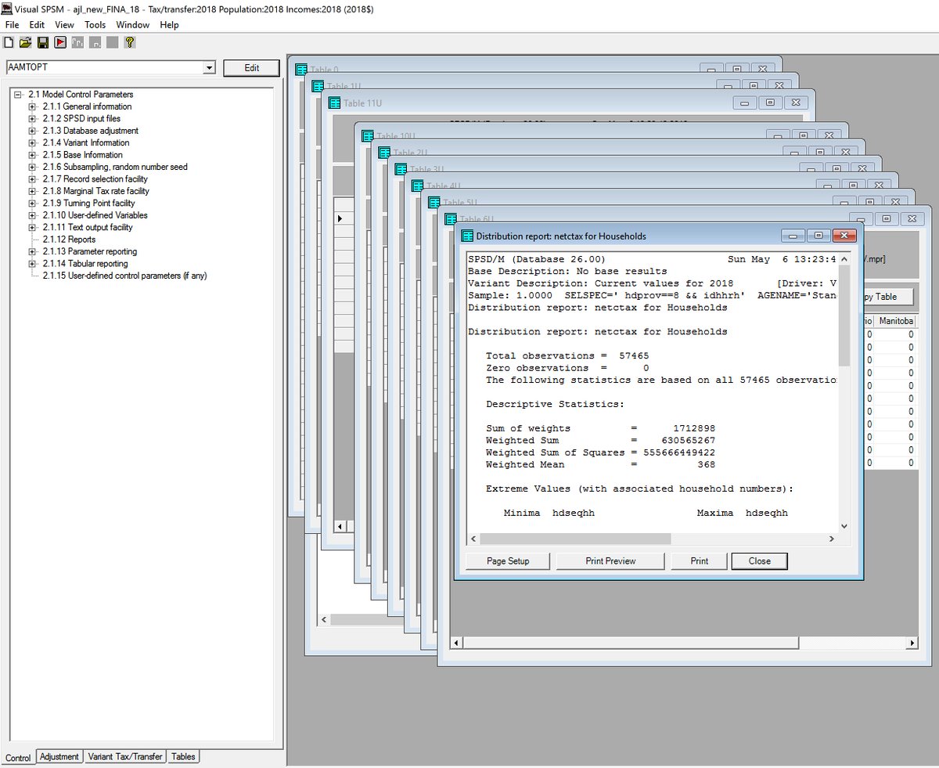Create a new file with the toolbar icon
Screen dimensions: 939x768
coord(9,42)
